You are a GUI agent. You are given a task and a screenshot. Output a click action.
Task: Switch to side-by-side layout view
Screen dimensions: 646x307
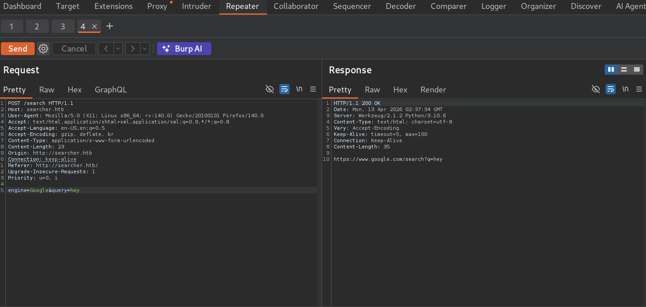611,70
